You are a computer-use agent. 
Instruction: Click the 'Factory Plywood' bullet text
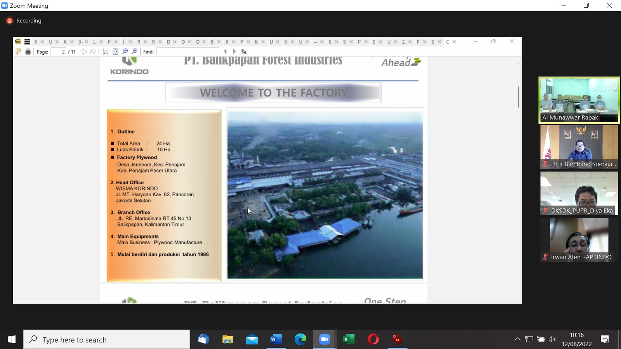tap(137, 157)
